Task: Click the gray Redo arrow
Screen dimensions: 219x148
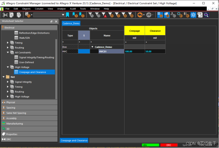Action: pyautogui.click(x=149, y=15)
